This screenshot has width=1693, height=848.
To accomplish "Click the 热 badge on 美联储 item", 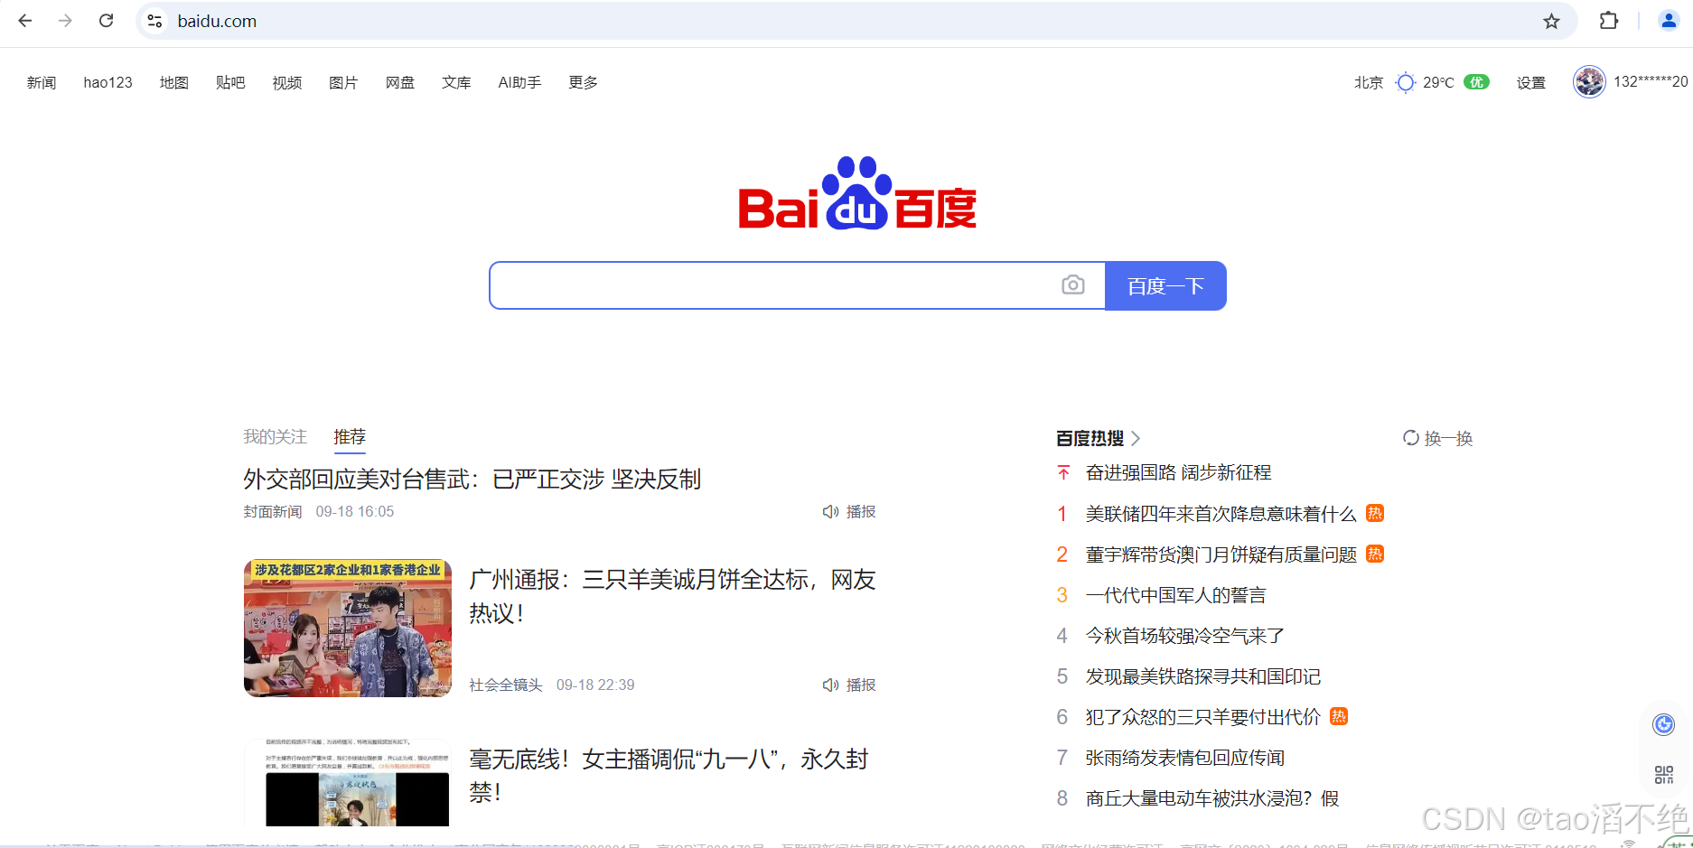I will click(1375, 513).
